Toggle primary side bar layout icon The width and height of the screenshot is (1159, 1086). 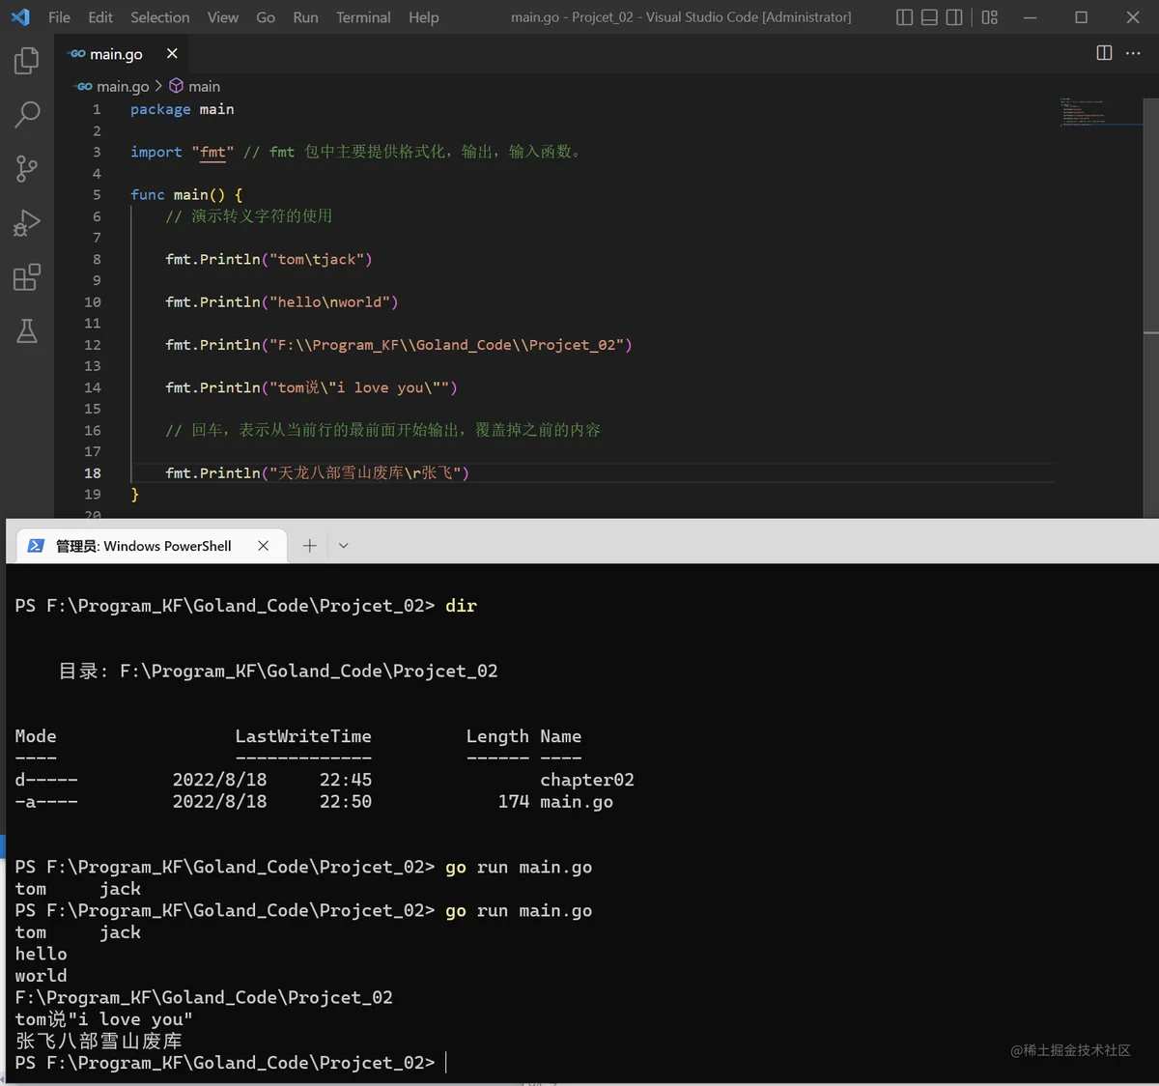(x=904, y=17)
